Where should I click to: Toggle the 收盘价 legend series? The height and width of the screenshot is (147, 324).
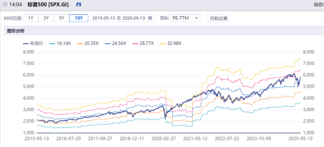click(33, 43)
